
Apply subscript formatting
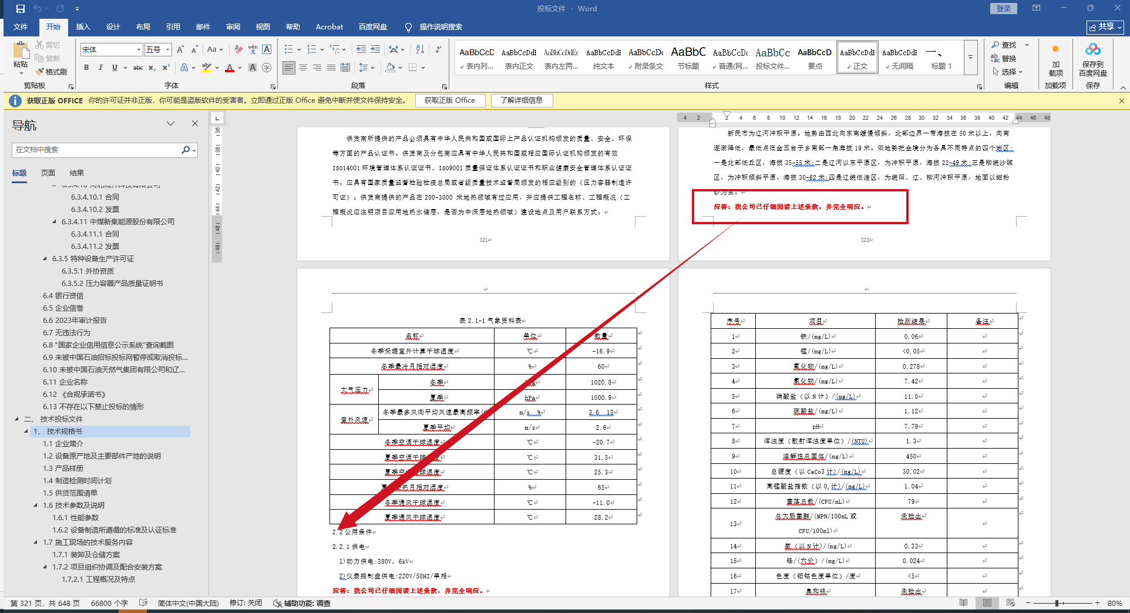tap(152, 68)
